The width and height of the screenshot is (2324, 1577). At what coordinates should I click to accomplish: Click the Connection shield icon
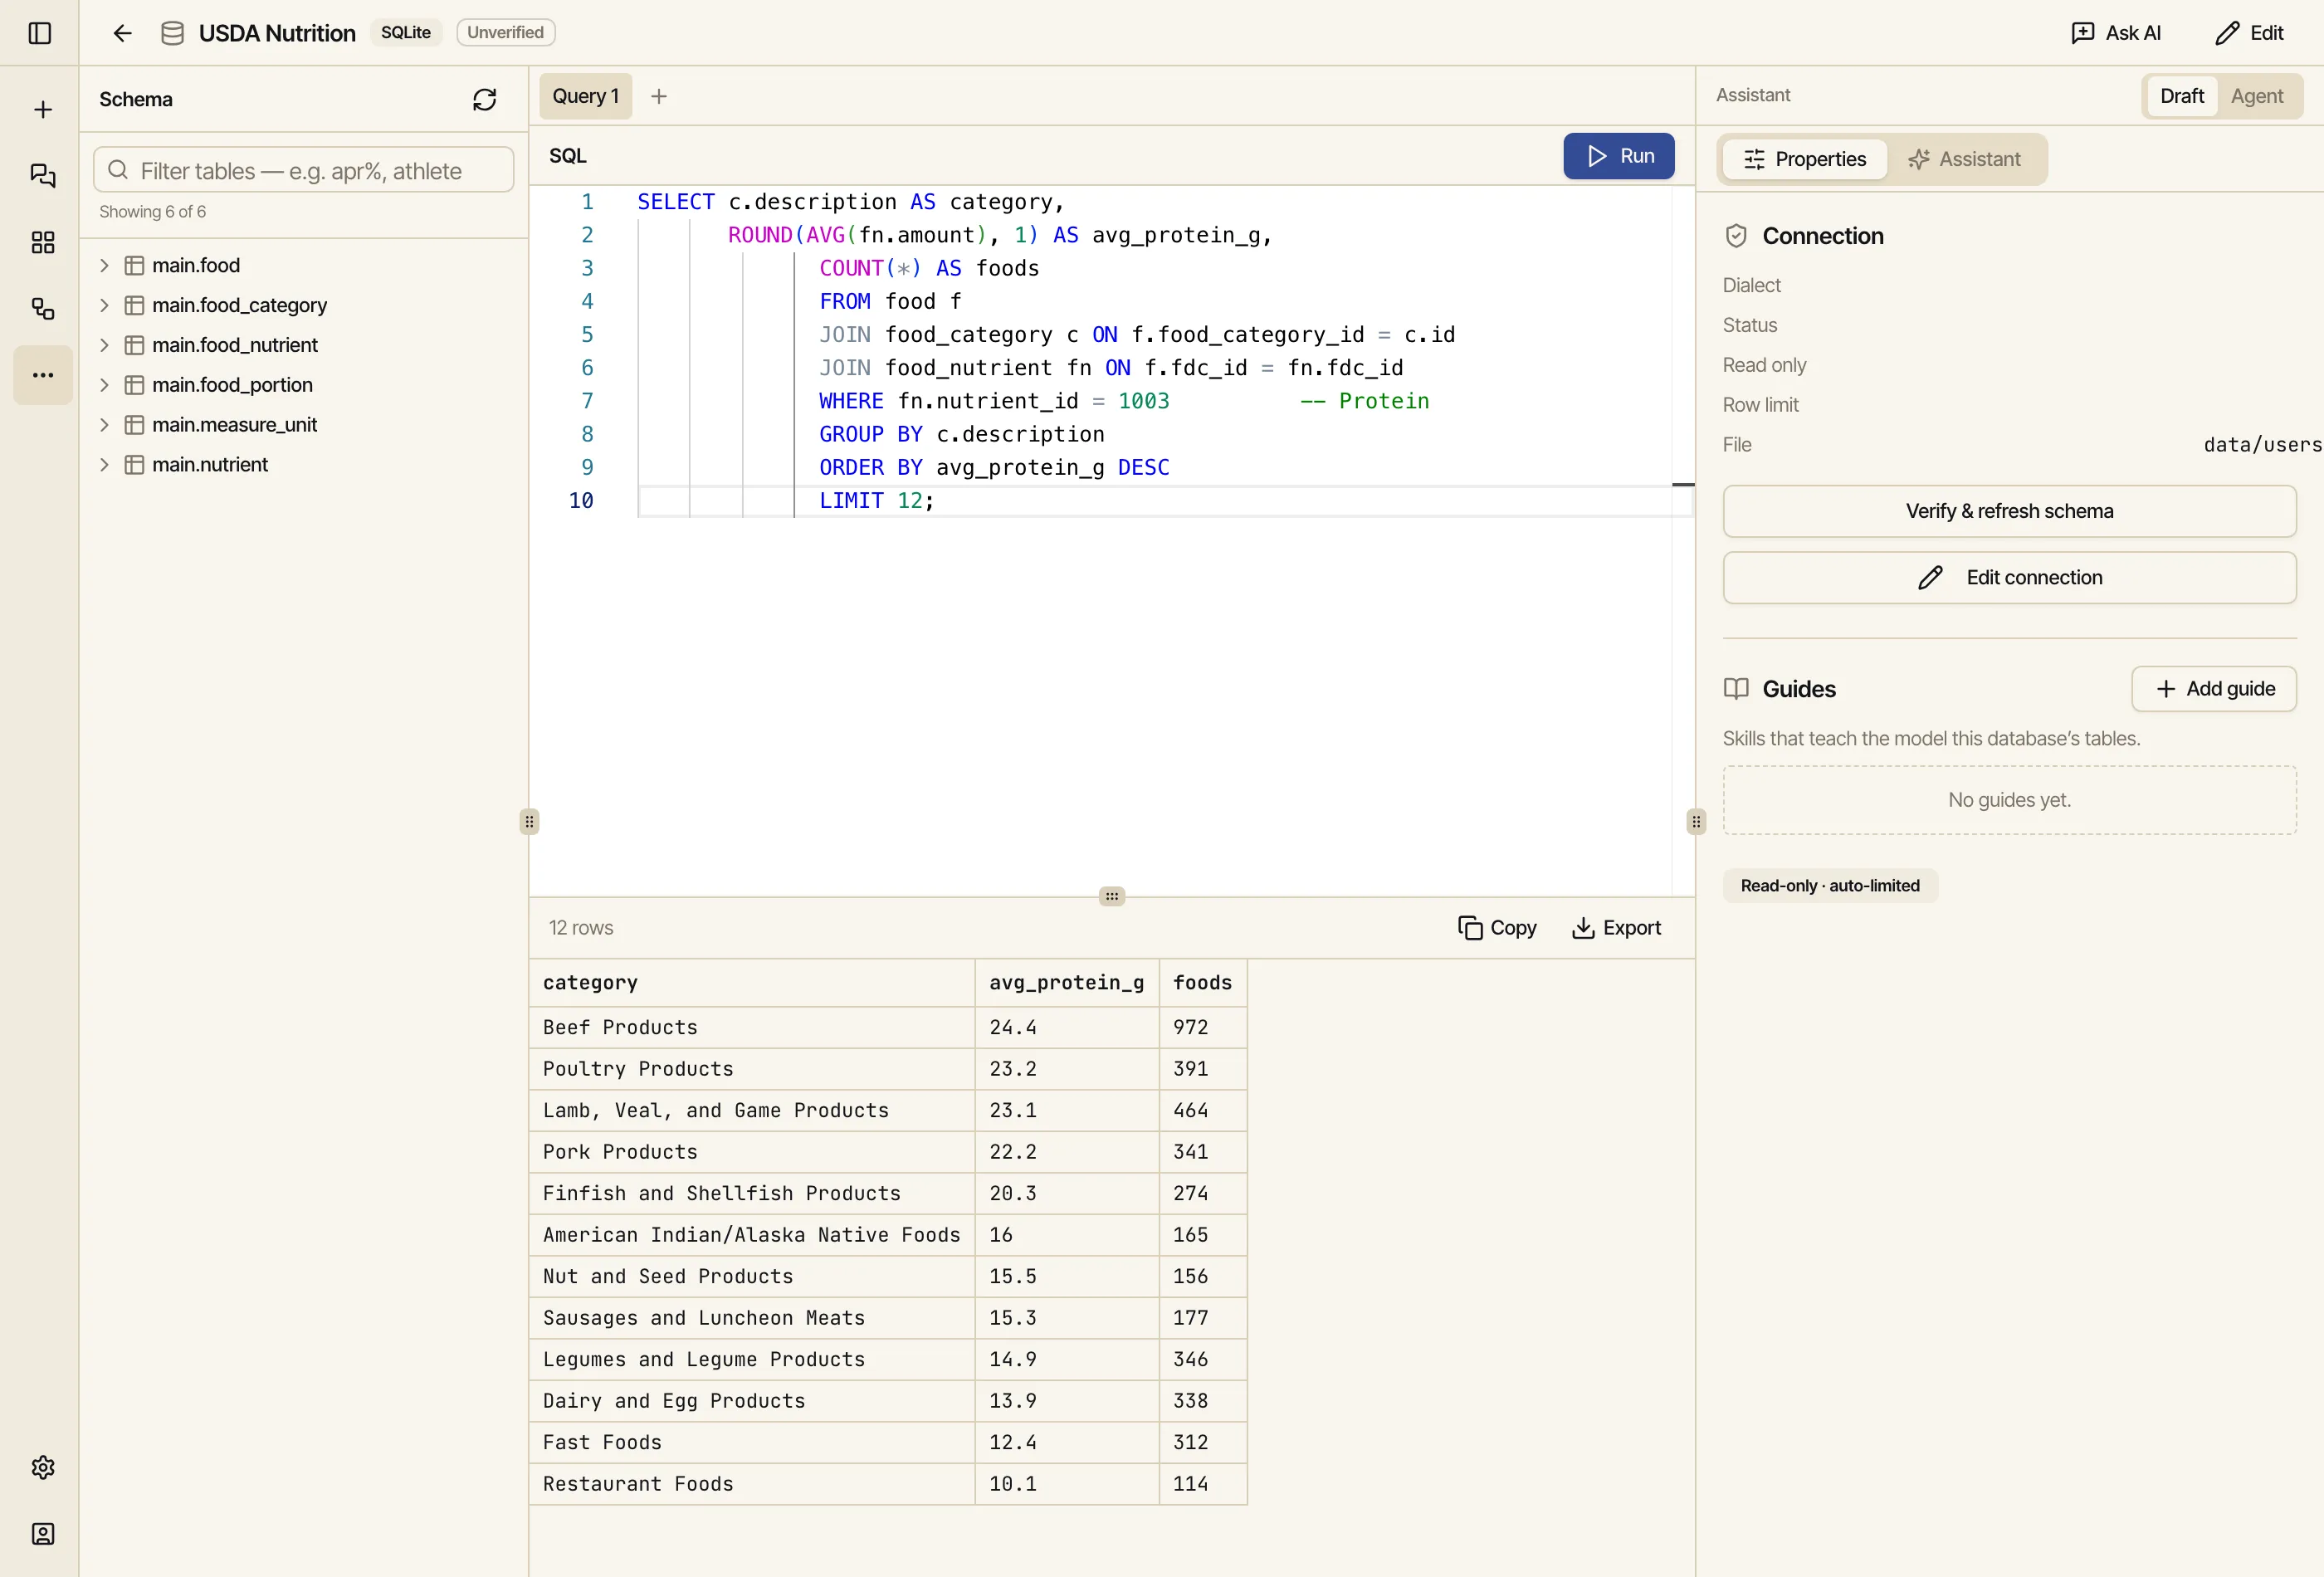(x=1736, y=236)
